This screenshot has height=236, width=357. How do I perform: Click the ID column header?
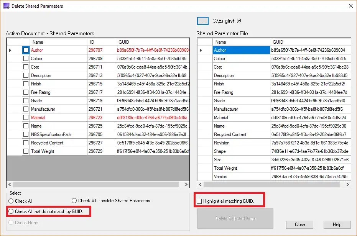pyautogui.click(x=101, y=42)
